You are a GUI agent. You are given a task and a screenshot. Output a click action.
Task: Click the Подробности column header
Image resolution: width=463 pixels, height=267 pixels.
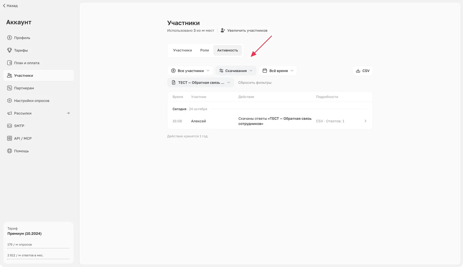327,97
